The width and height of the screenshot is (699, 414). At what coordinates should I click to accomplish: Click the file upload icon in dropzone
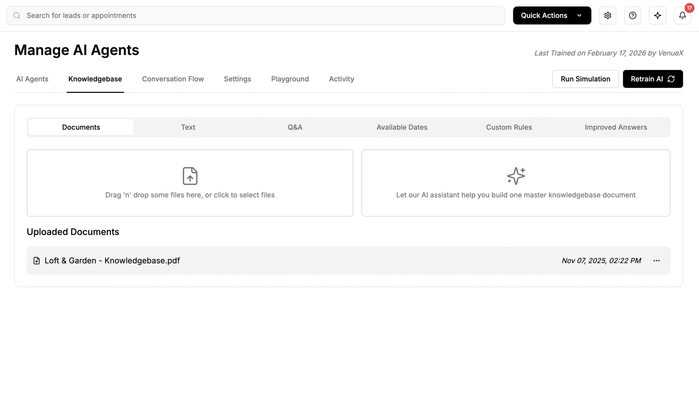pos(190,176)
